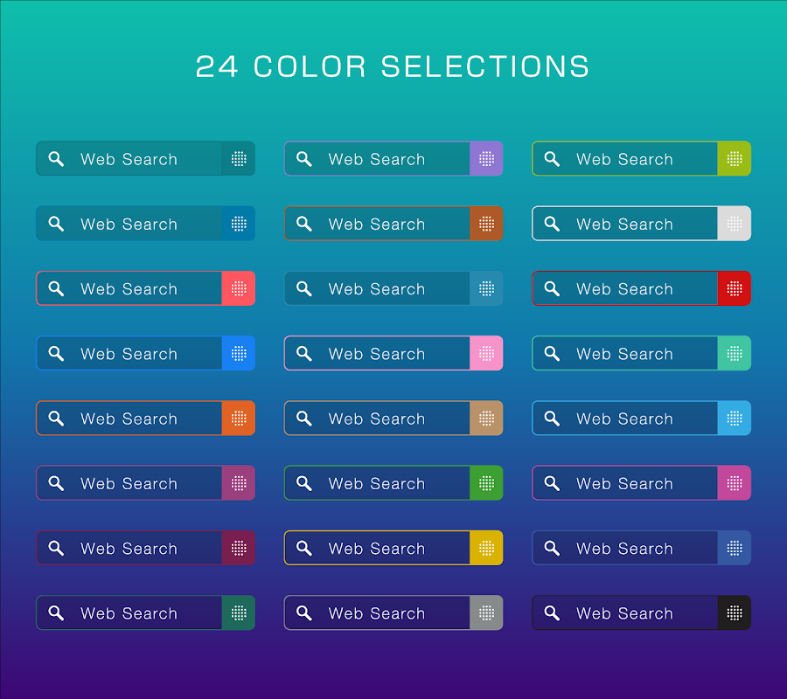Click the pink grid button
Image resolution: width=787 pixels, height=699 pixels.
pyautogui.click(x=486, y=353)
